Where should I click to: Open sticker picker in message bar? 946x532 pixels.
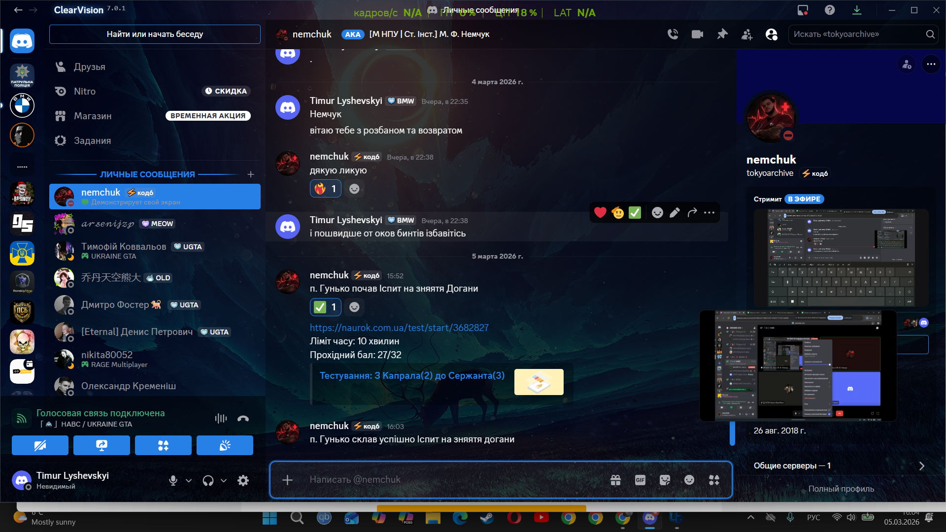(665, 480)
